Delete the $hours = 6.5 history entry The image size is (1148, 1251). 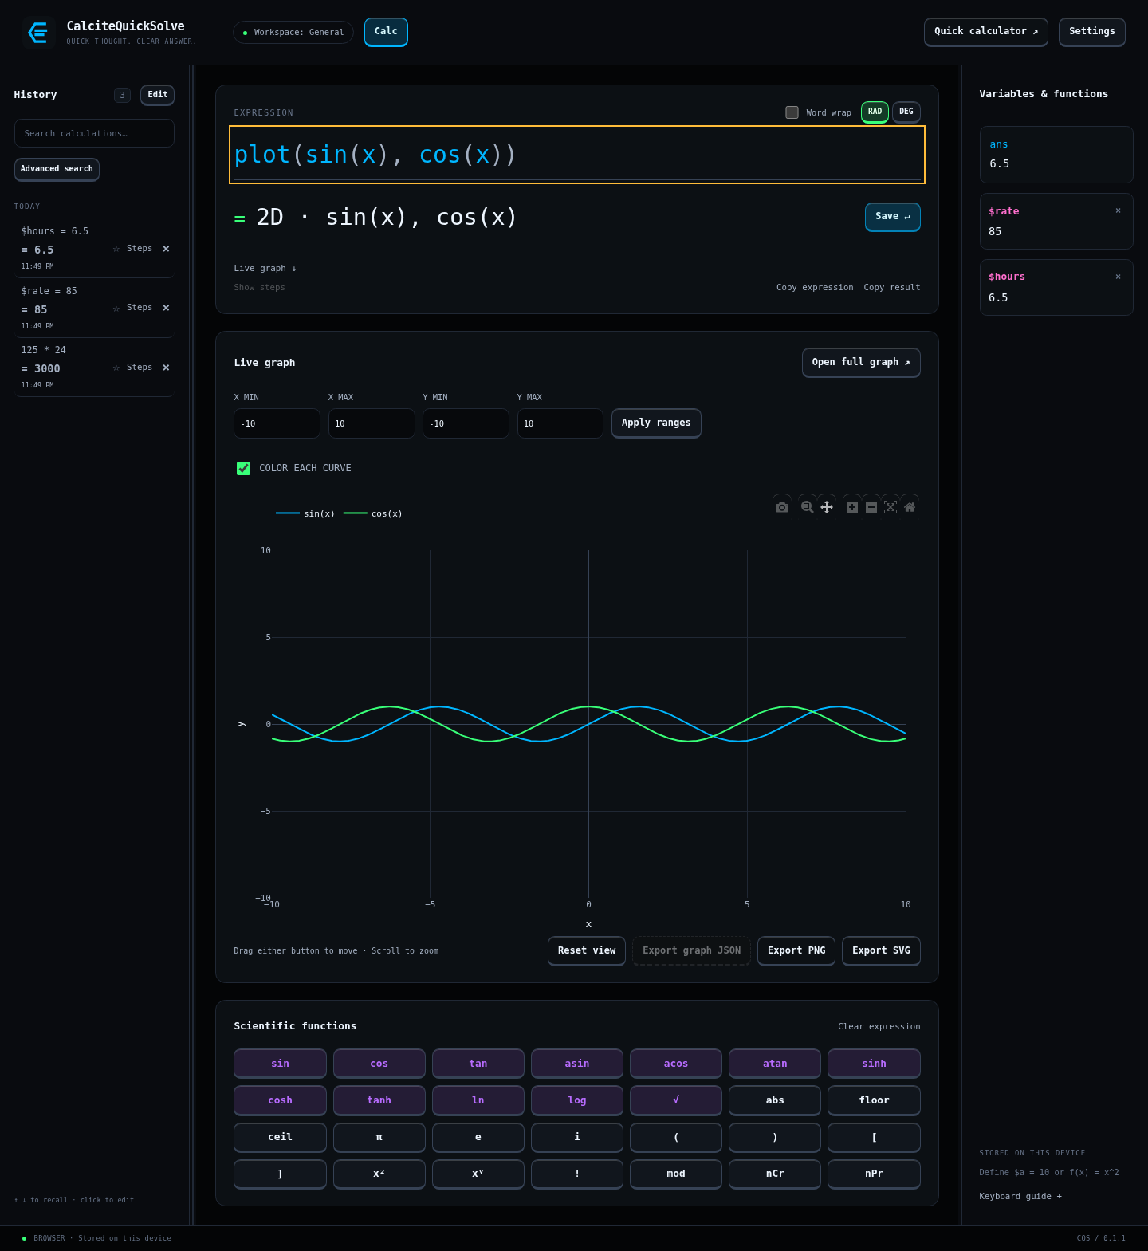[166, 249]
